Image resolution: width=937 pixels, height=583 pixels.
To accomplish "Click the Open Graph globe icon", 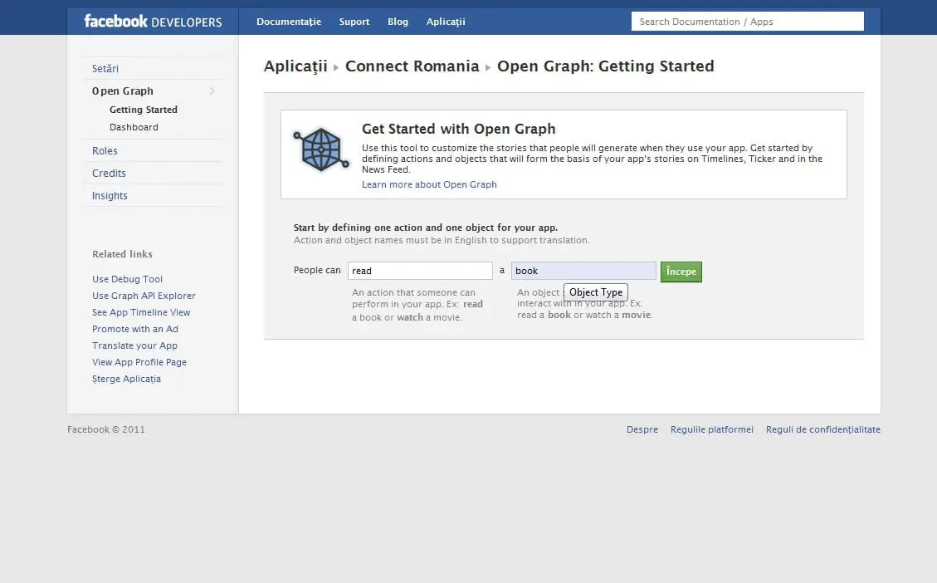I will 321,149.
